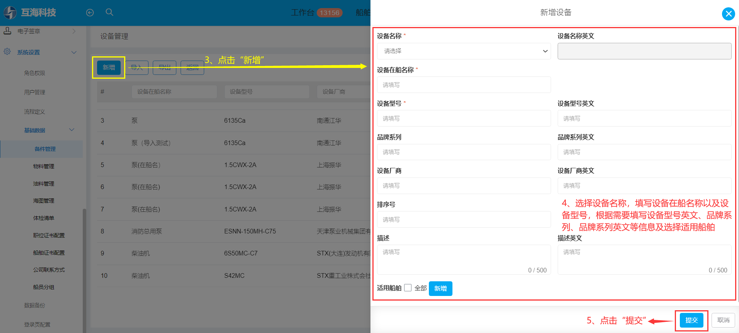
Task: Open the 工作台 tab in header
Action: (x=302, y=13)
